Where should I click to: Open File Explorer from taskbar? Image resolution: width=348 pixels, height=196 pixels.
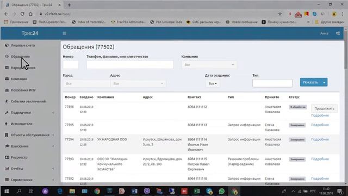pos(72,191)
